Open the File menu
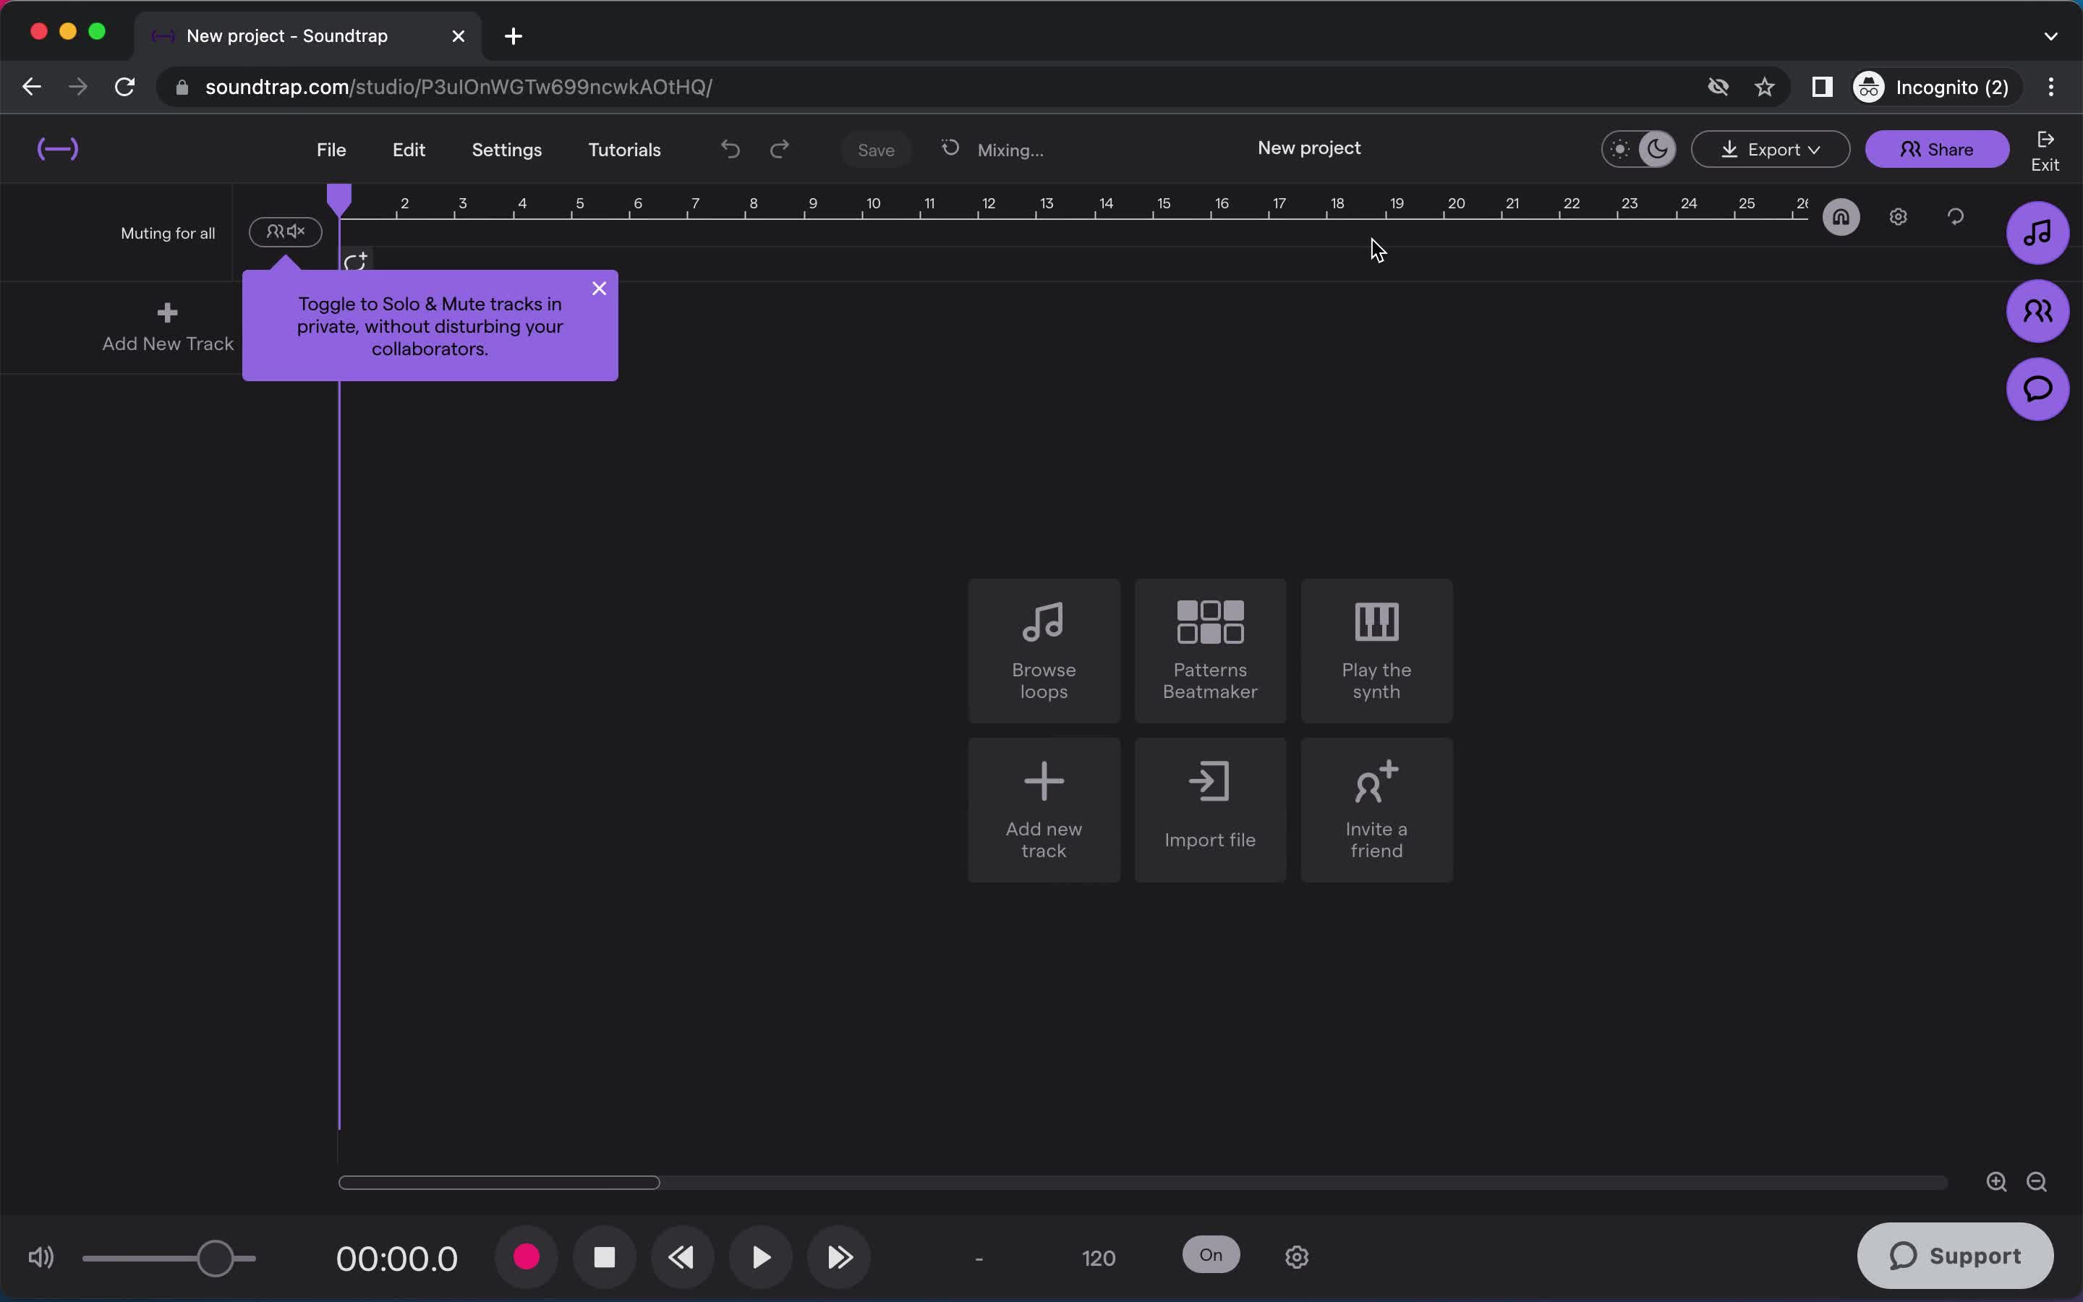The height and width of the screenshot is (1302, 2083). tap(331, 150)
